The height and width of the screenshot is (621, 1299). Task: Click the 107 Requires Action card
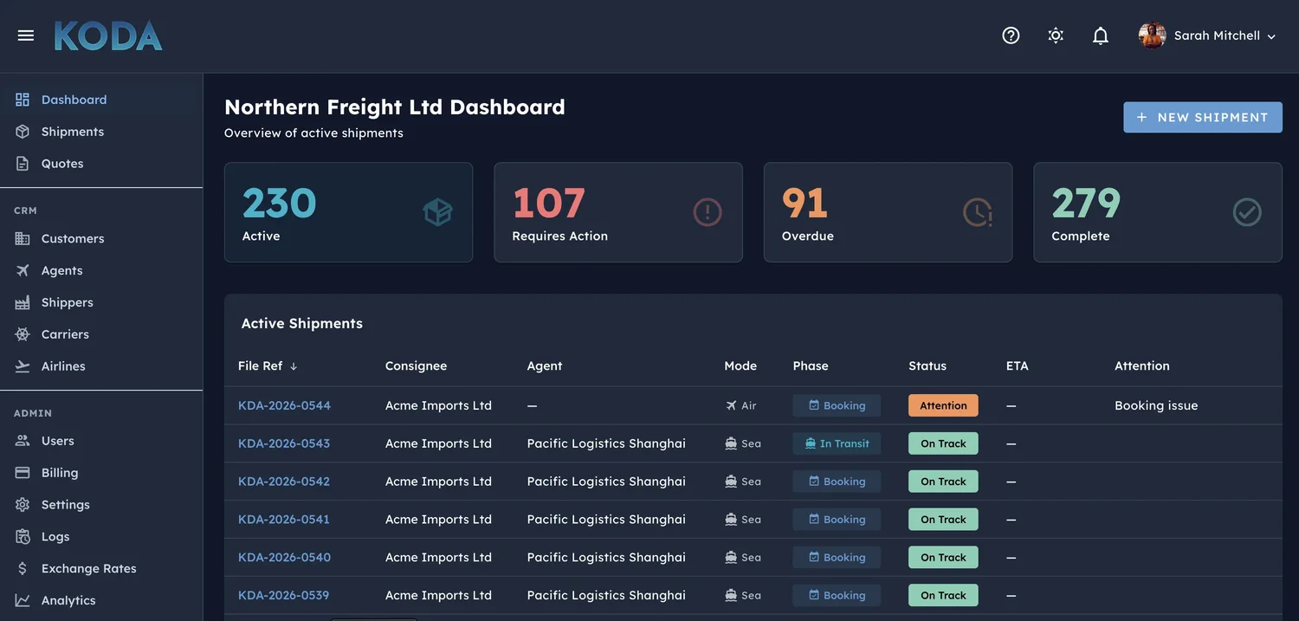coord(618,212)
